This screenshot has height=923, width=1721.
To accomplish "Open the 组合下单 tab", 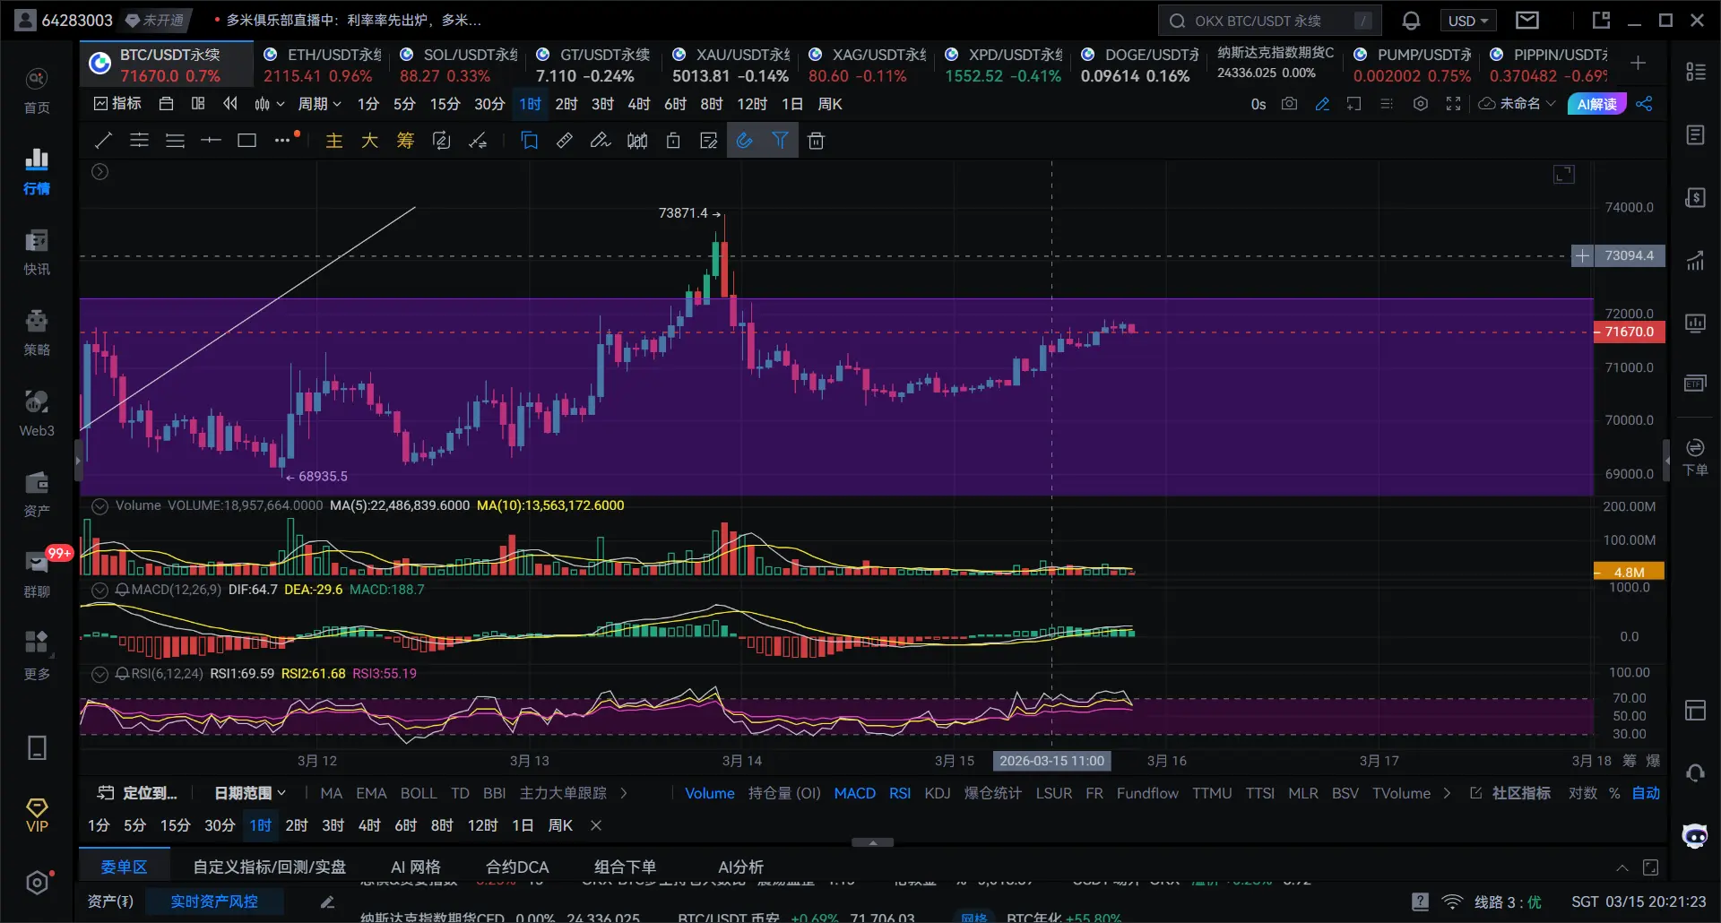I will [625, 867].
